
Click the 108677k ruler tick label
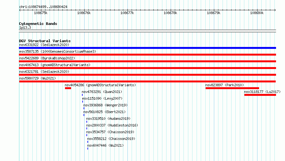point(127,13)
